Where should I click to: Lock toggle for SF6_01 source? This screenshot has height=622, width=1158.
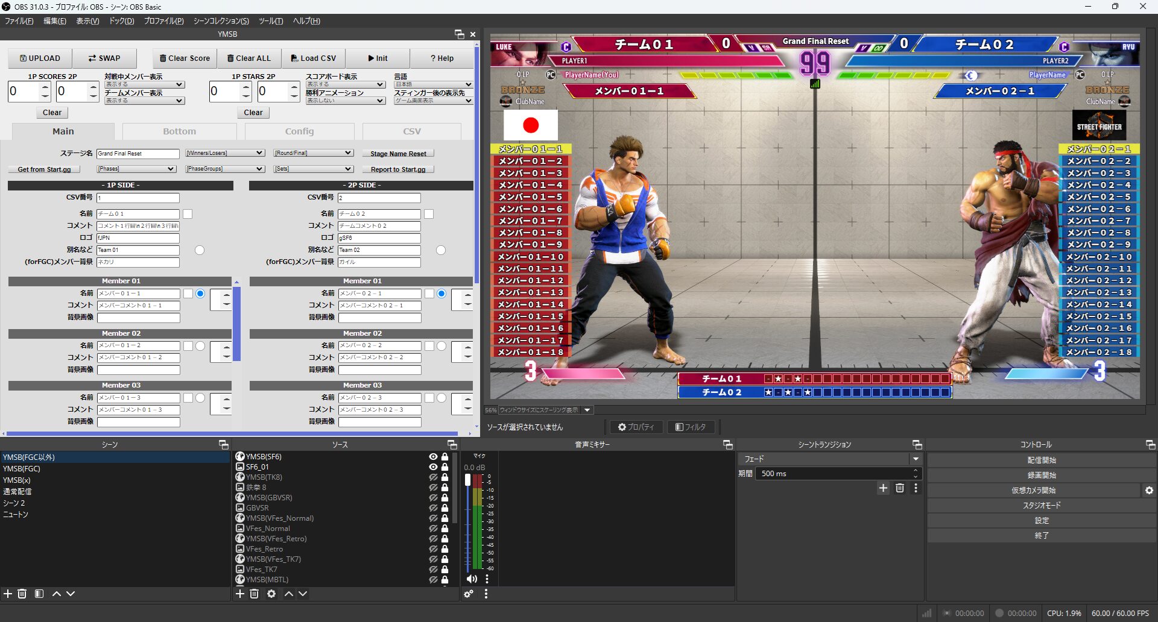click(x=445, y=467)
